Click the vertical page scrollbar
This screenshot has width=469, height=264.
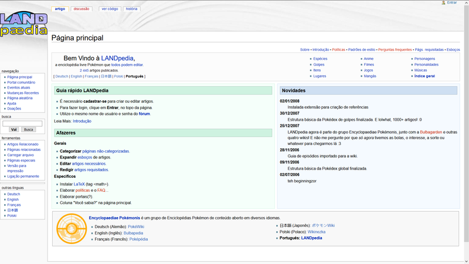tap(466, 131)
